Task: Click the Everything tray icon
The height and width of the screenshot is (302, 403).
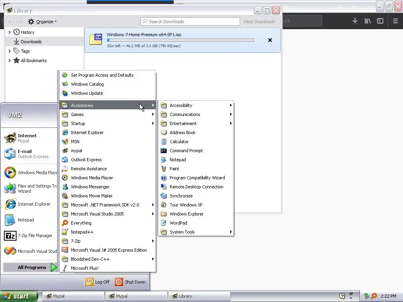Action: click(374, 296)
